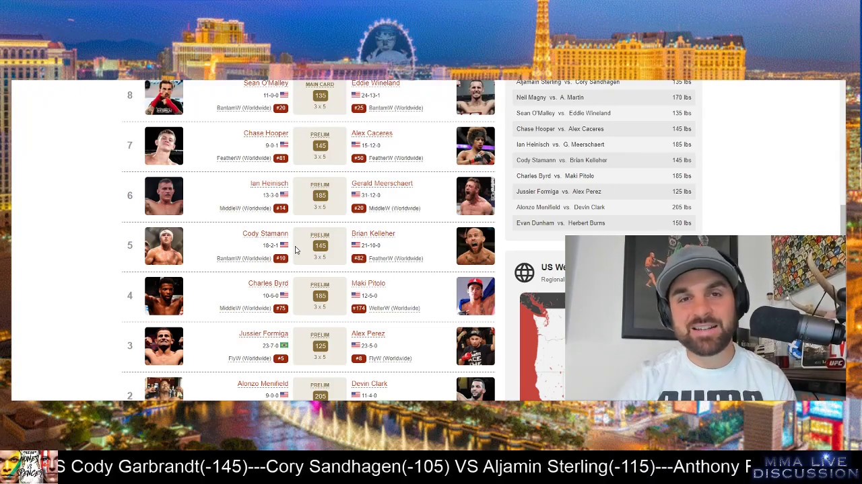Image resolution: width=862 pixels, height=484 pixels.
Task: Click Chase Hooper's headshot thumbnail
Action: [x=164, y=146]
